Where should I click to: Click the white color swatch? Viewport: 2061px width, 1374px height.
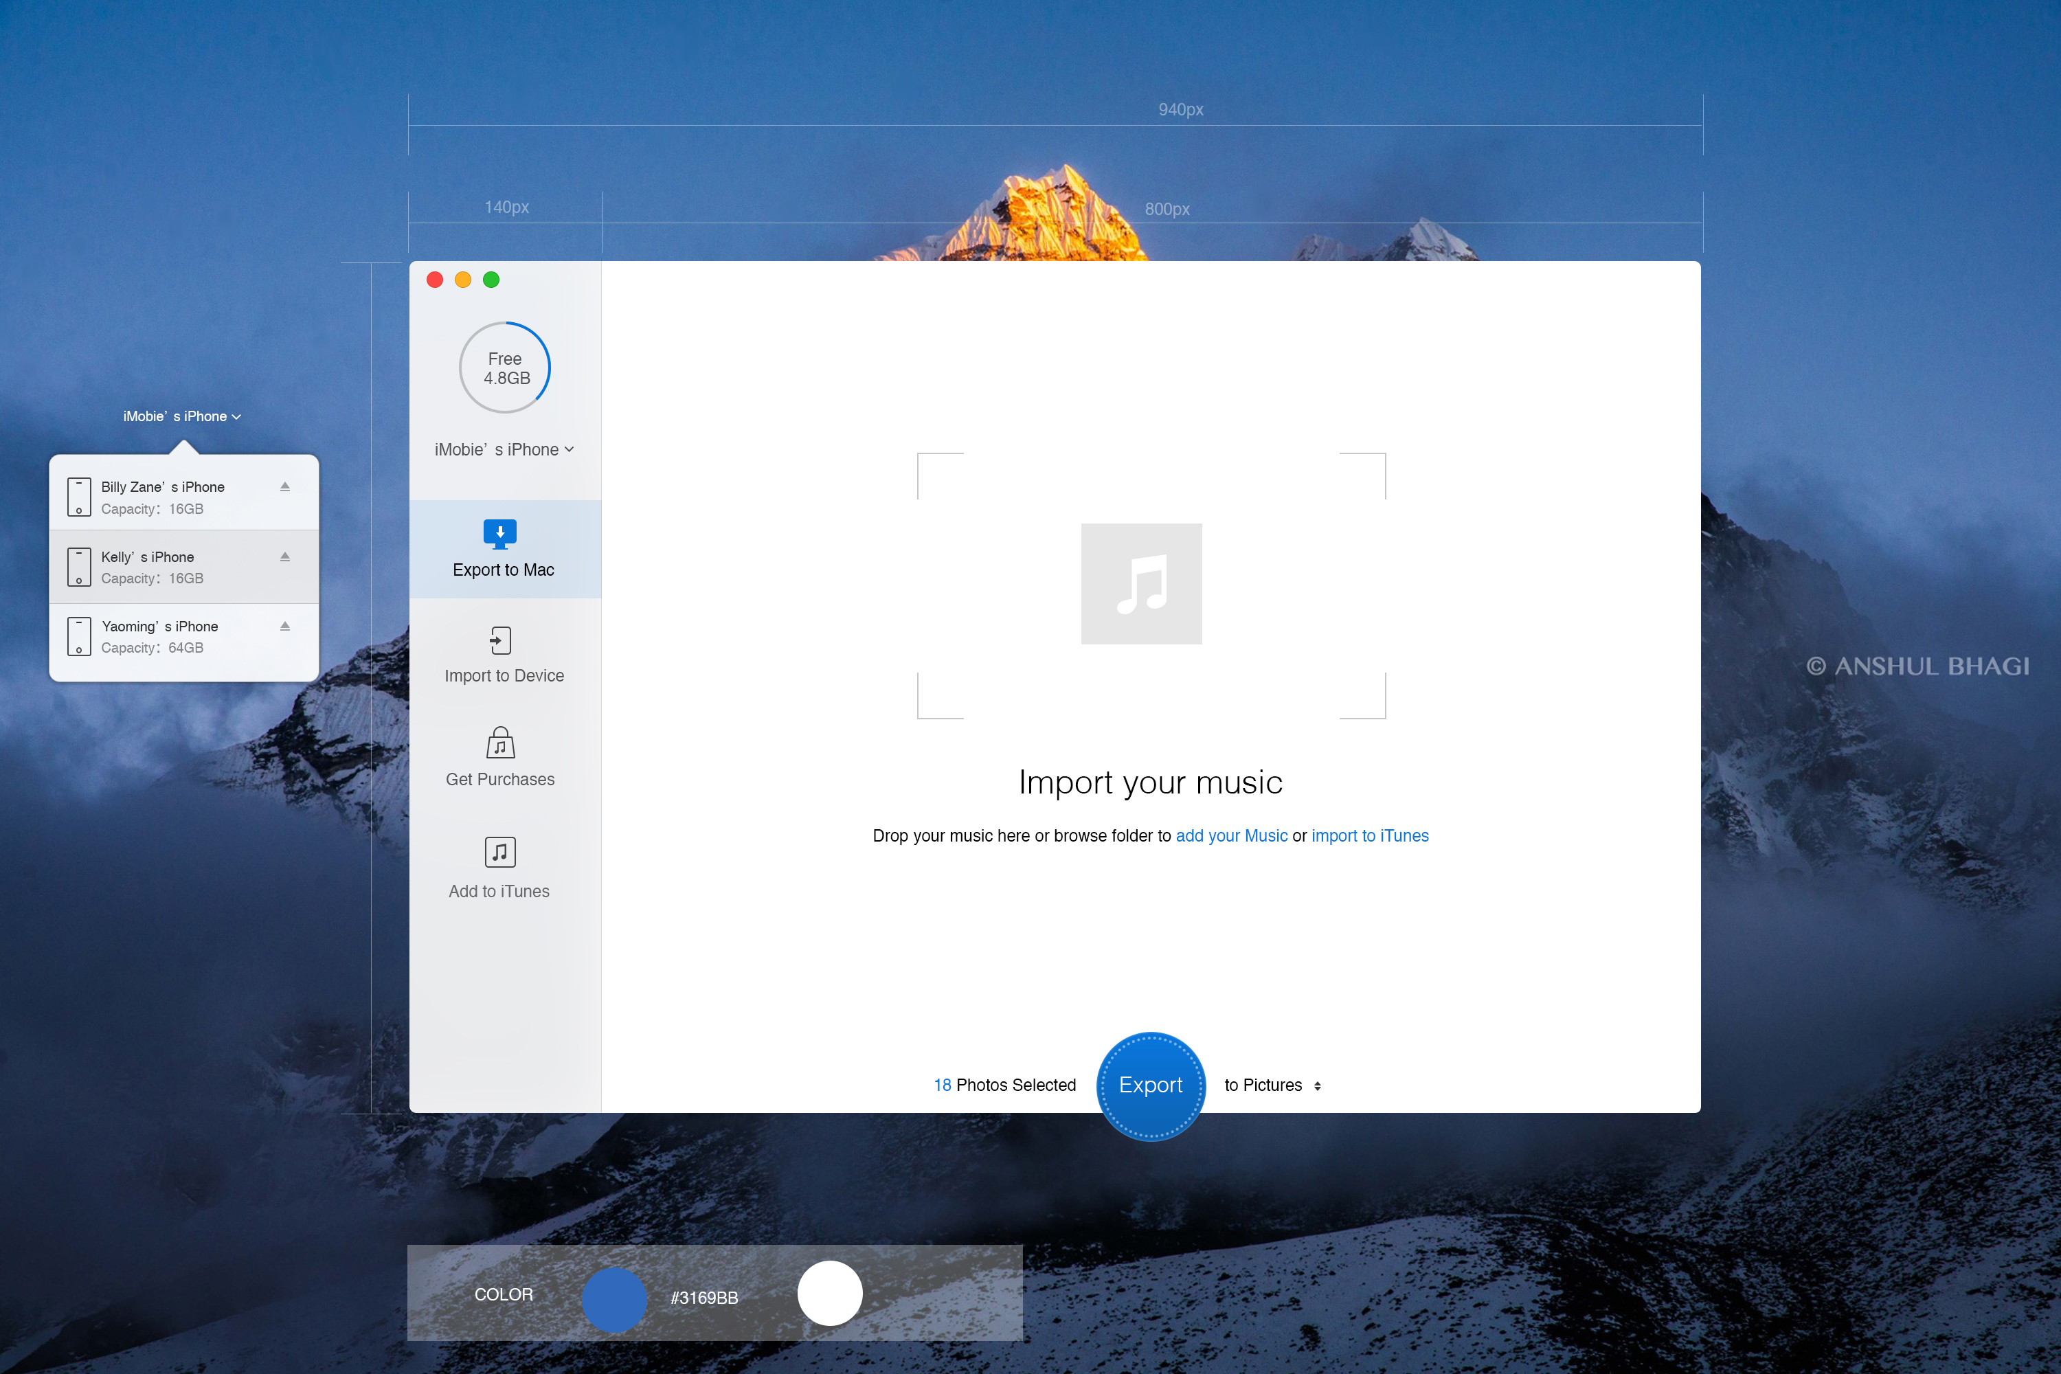pyautogui.click(x=830, y=1294)
